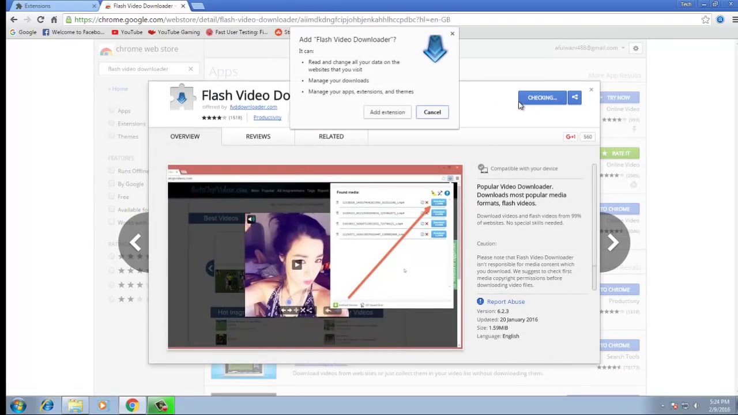Image resolution: width=738 pixels, height=415 pixels.
Task: Select the Extensions radio filter
Action: click(x=112, y=123)
